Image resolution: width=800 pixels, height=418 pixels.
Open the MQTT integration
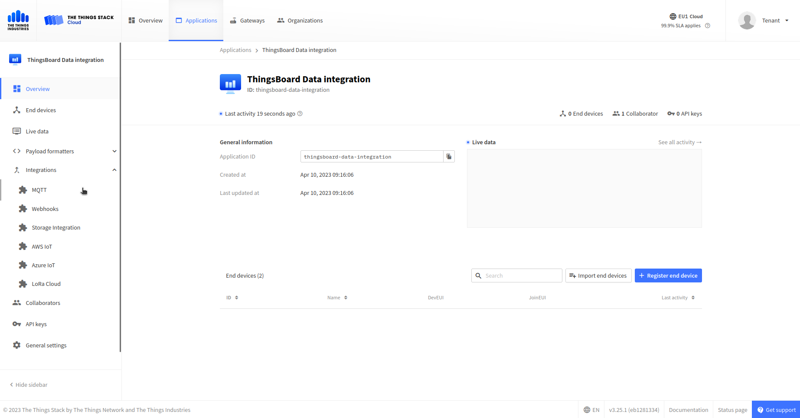click(39, 190)
